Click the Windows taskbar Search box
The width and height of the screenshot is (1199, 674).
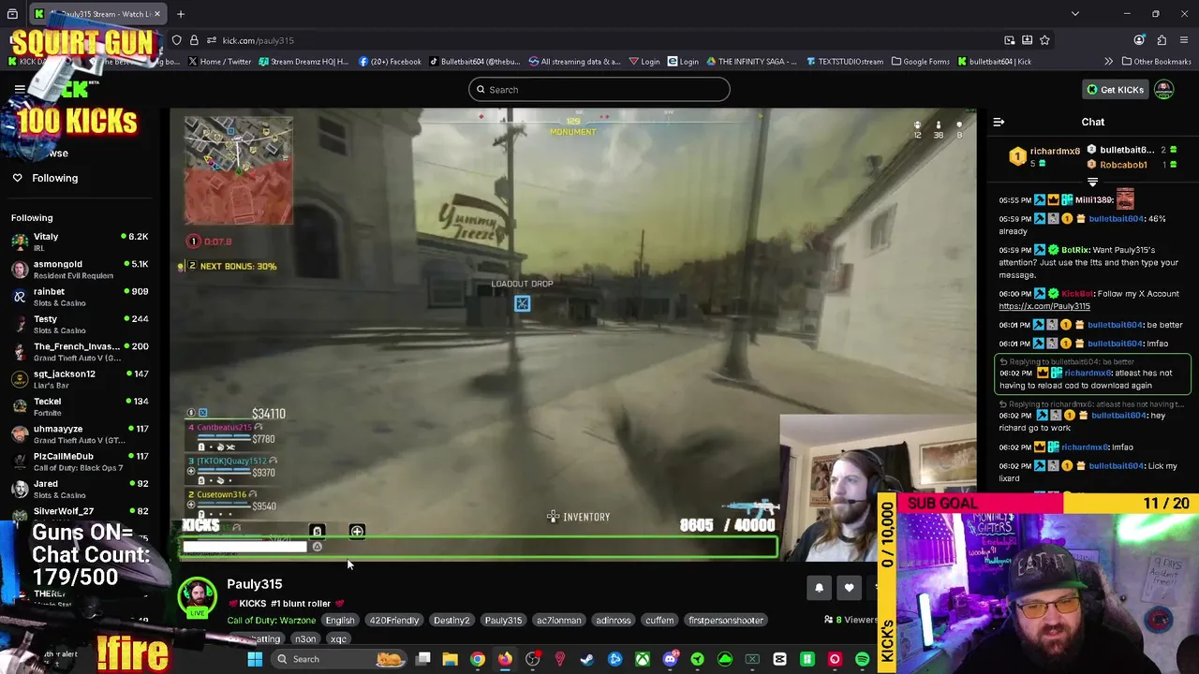pos(339,659)
